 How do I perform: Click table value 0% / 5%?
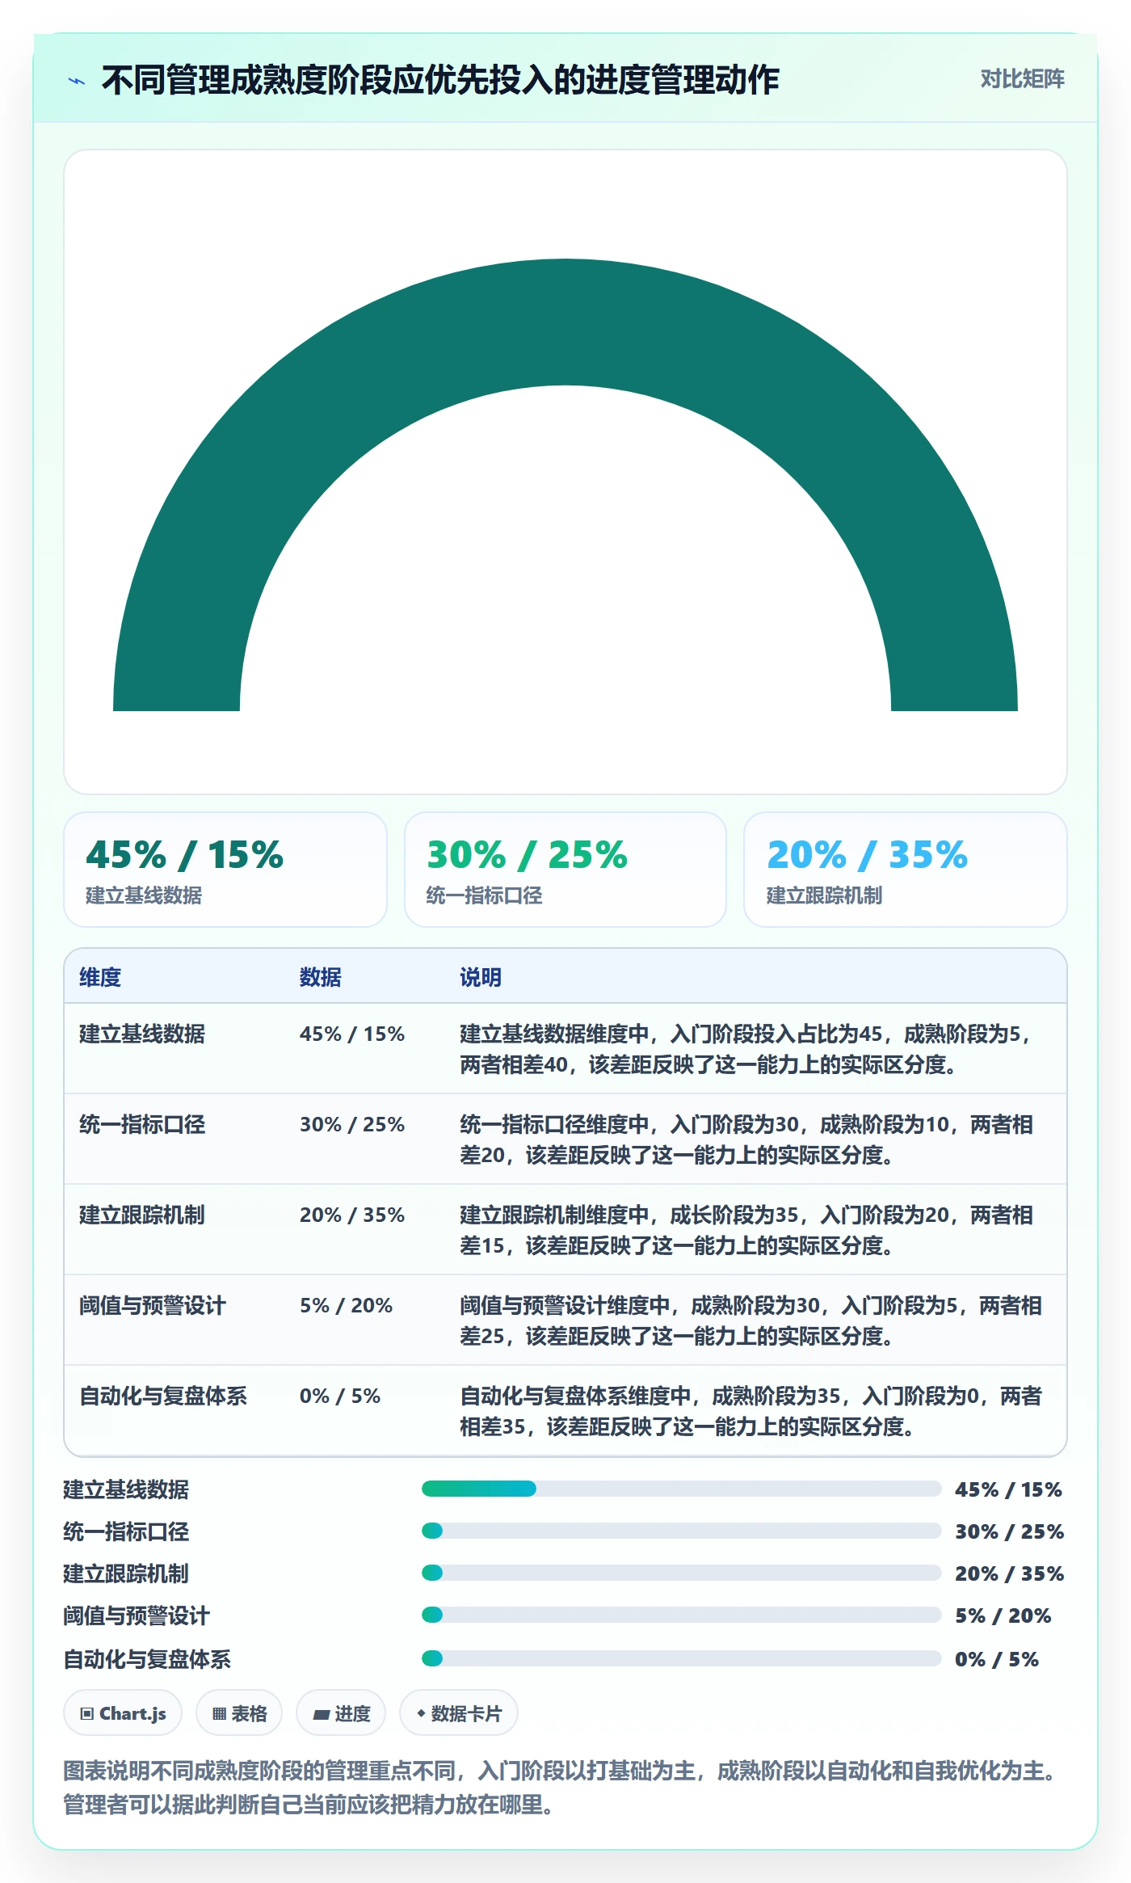(x=340, y=1396)
